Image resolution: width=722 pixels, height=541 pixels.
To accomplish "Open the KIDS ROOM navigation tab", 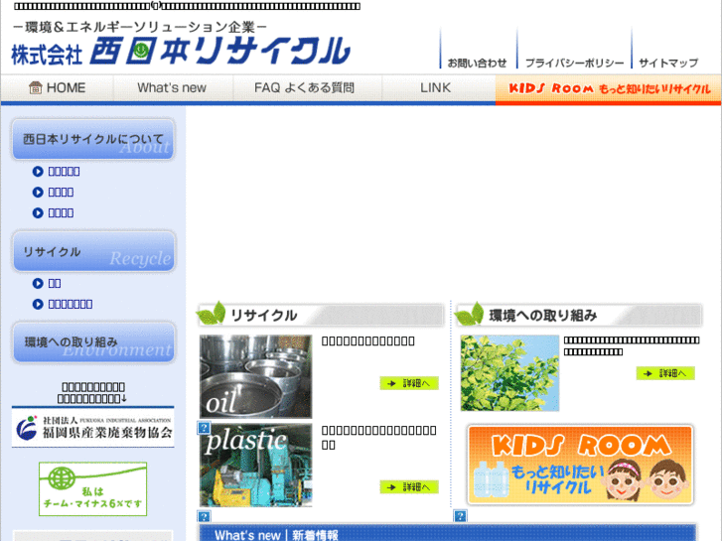I will [x=608, y=88].
